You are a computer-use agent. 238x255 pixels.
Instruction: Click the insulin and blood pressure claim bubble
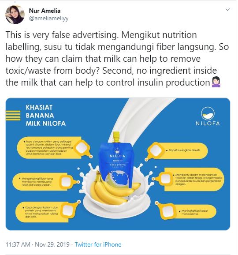point(189,179)
